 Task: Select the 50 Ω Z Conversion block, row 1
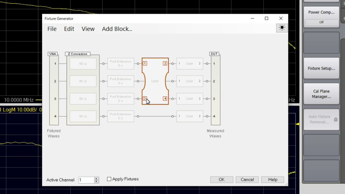pyautogui.click(x=83, y=64)
